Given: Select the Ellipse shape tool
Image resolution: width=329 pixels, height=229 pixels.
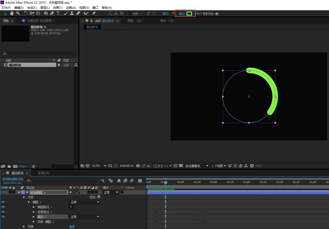Looking at the screenshot, I should pos(46,13).
